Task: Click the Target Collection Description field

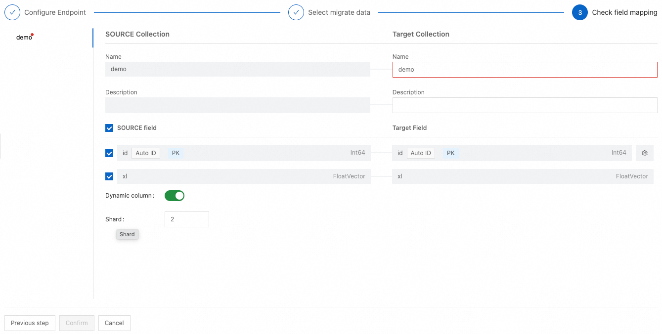Action: (x=525, y=105)
